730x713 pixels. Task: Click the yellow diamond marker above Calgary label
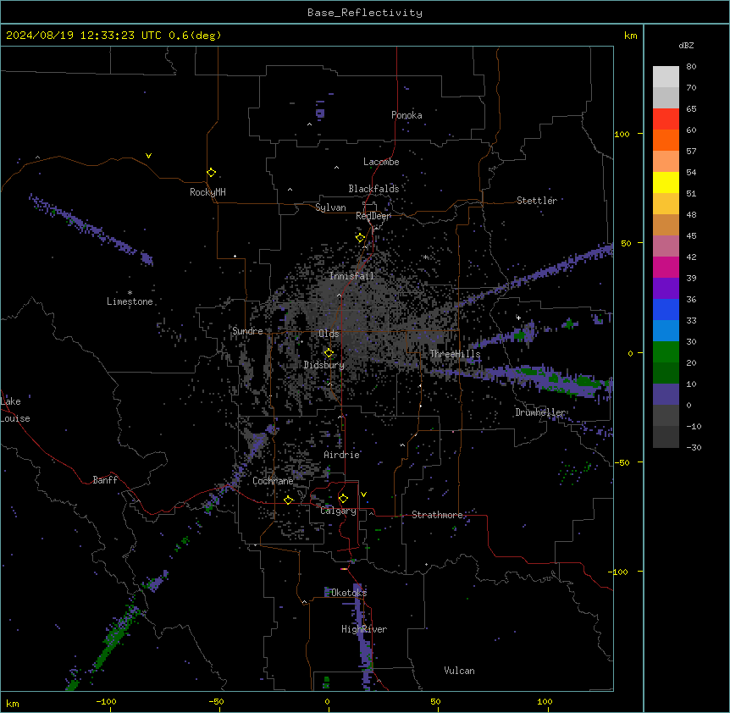[343, 499]
